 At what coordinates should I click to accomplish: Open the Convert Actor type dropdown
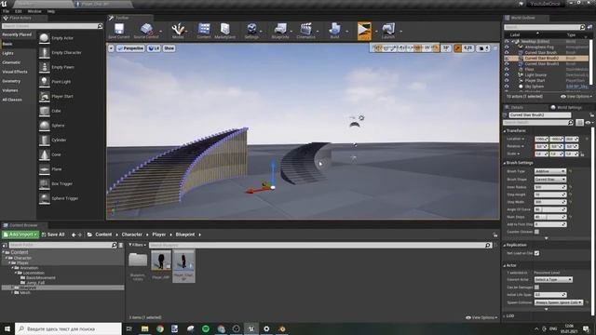coord(553,279)
